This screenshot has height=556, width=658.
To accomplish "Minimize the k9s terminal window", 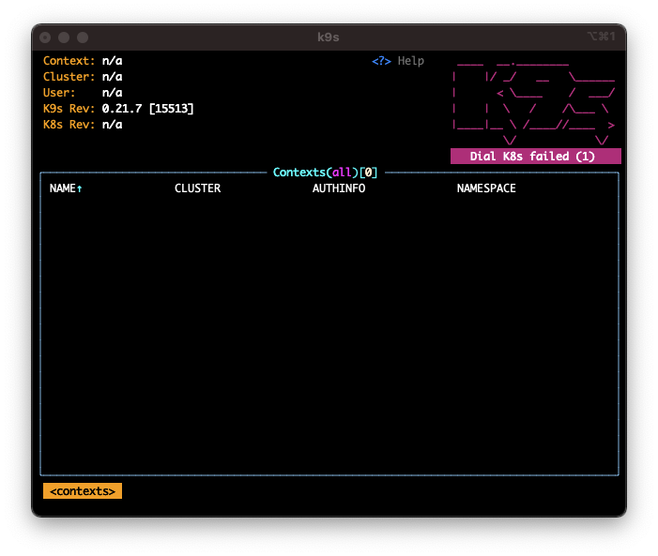I will tap(64, 37).
